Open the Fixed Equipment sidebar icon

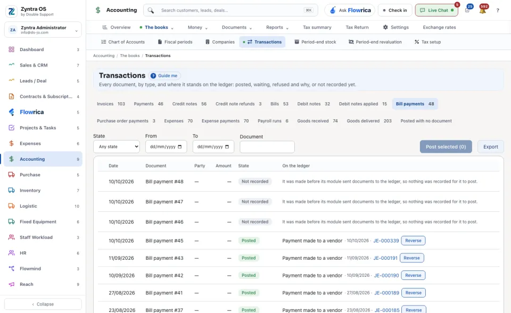11,221
